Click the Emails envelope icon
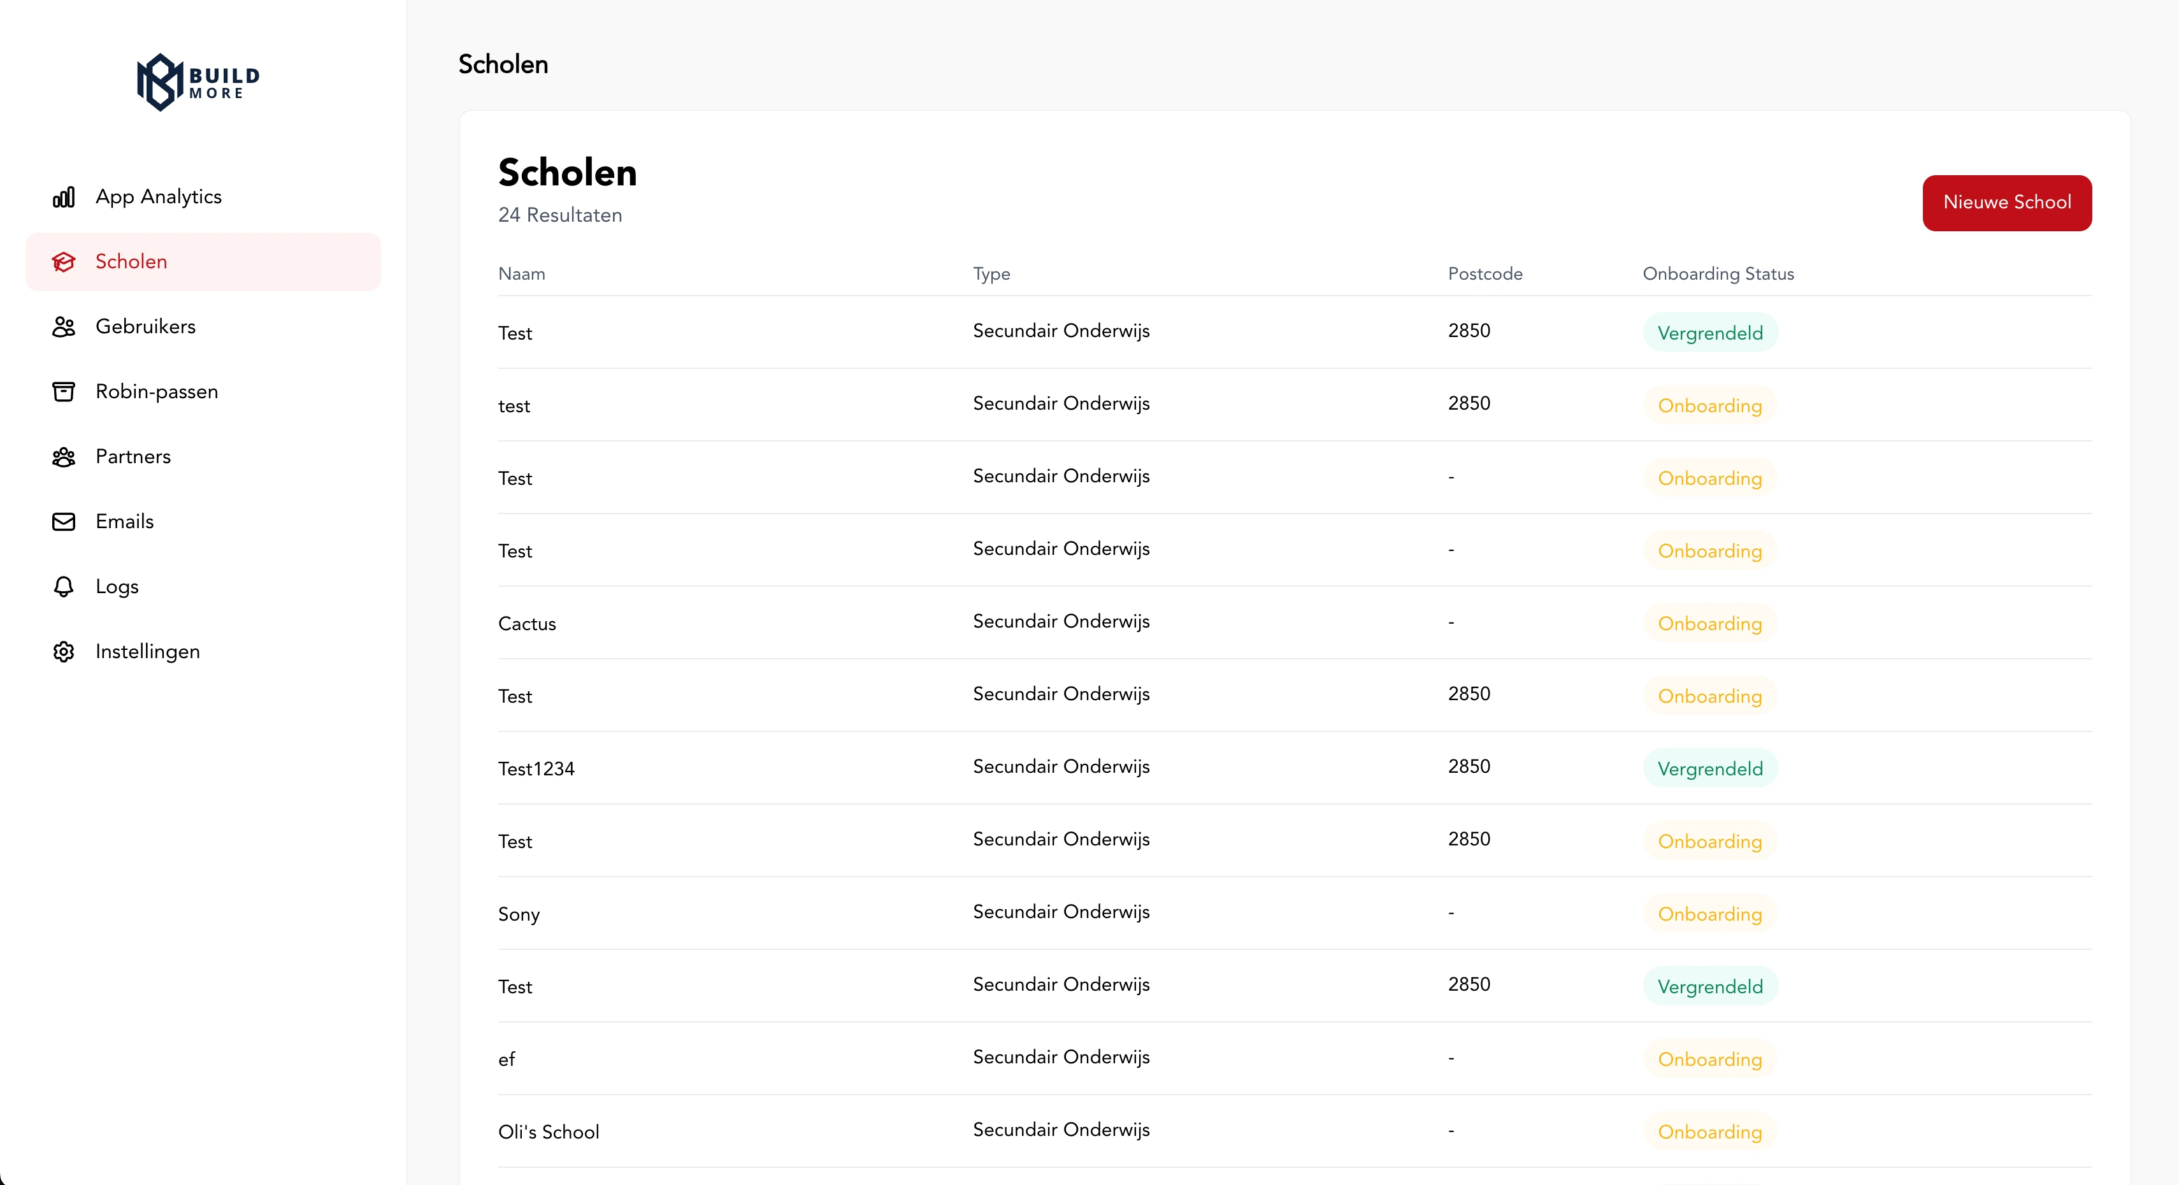 click(x=64, y=522)
